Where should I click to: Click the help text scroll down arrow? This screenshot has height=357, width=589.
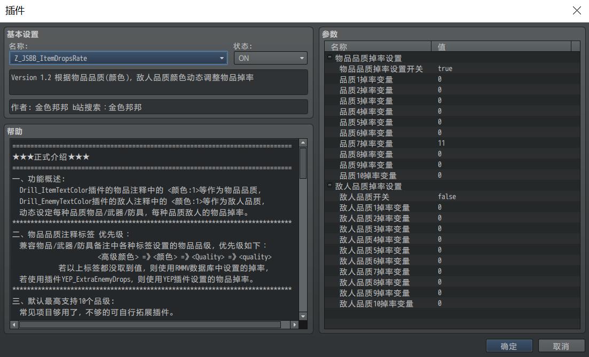(x=303, y=316)
